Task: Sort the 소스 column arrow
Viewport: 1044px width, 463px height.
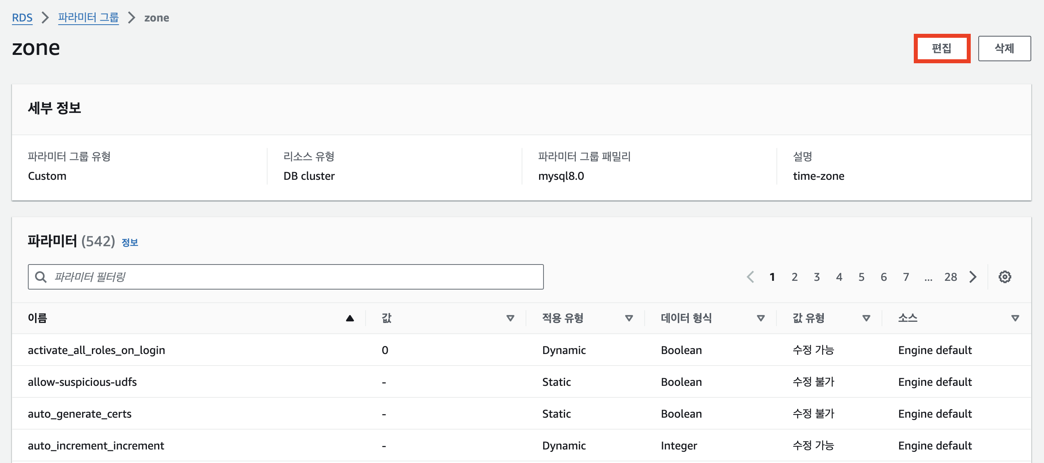Action: click(1015, 318)
